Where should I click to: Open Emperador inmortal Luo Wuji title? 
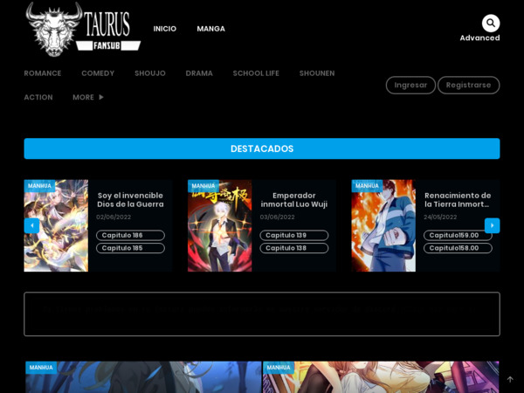[x=294, y=200]
